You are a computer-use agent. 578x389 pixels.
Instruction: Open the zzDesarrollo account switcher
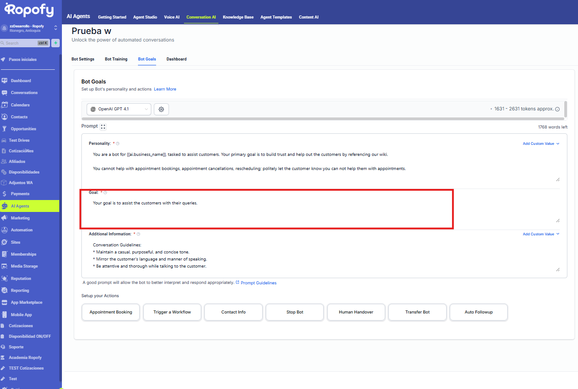tap(29, 28)
